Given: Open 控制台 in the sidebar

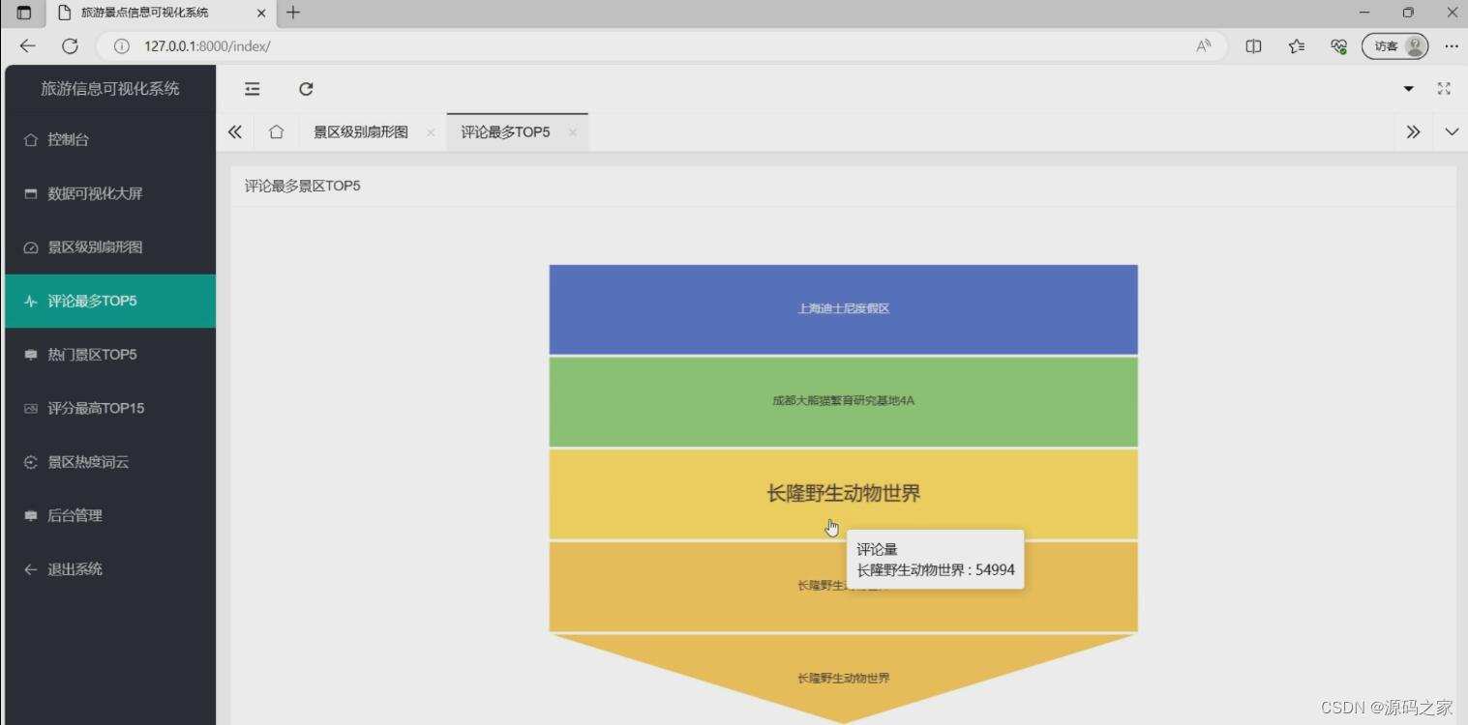Looking at the screenshot, I should pos(110,139).
